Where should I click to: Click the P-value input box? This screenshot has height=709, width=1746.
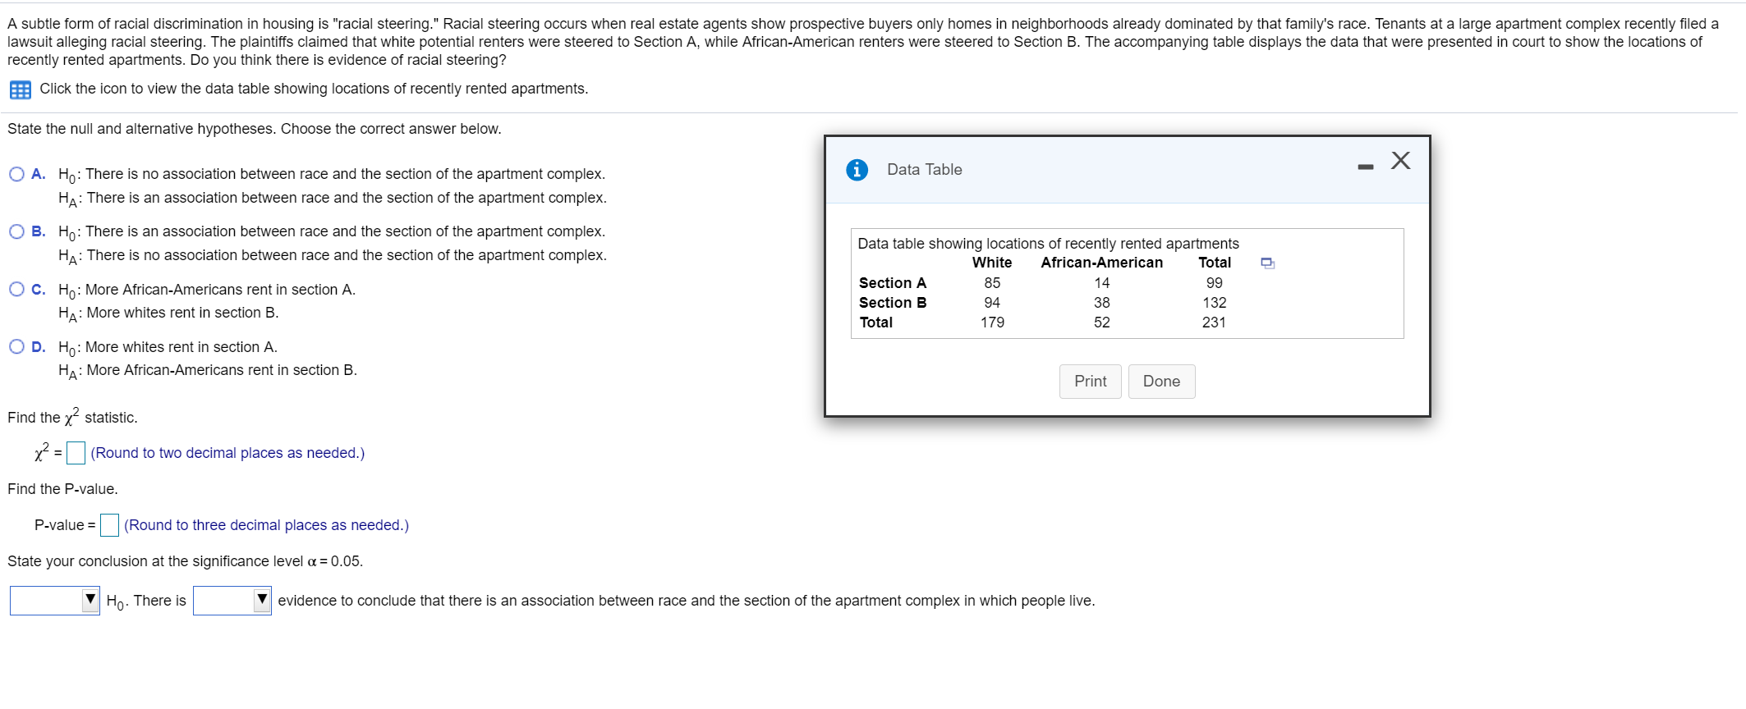point(109,525)
